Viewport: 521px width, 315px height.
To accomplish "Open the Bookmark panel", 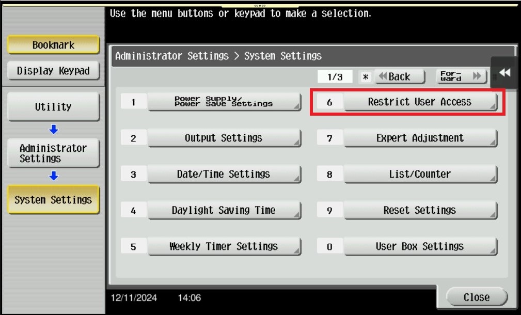I will coord(53,45).
